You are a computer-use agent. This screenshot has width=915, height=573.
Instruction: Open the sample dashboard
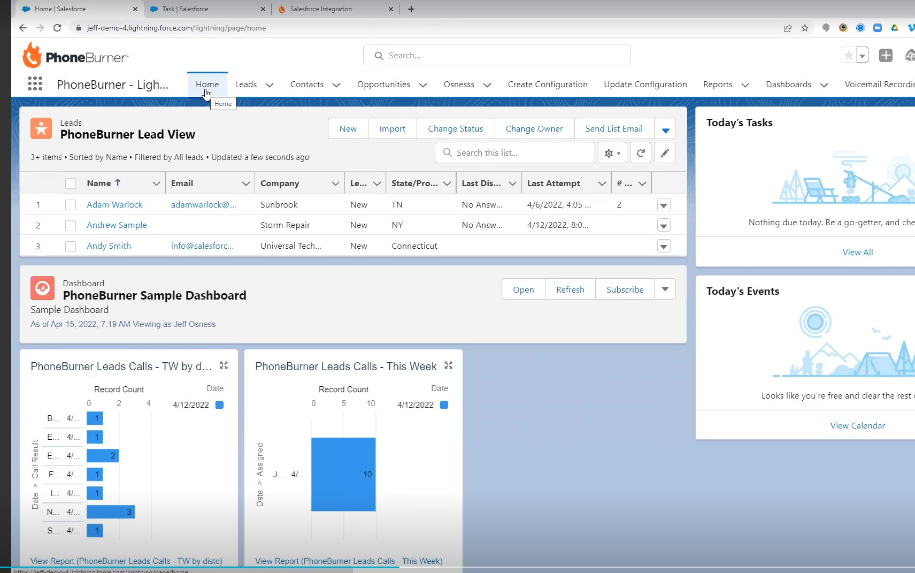524,289
